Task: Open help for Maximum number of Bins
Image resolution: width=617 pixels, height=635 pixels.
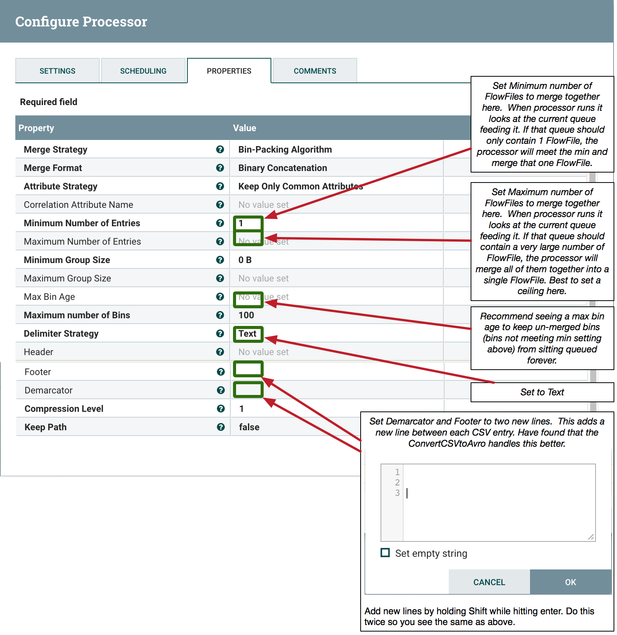Action: click(220, 315)
